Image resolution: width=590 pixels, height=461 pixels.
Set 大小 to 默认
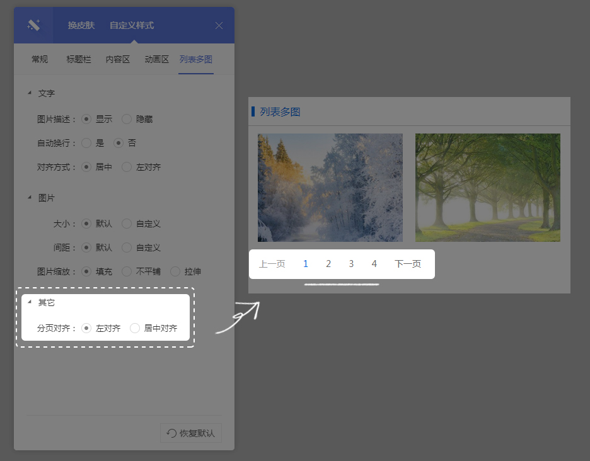(86, 224)
